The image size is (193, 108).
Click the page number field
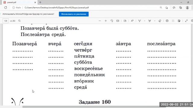(6, 21)
